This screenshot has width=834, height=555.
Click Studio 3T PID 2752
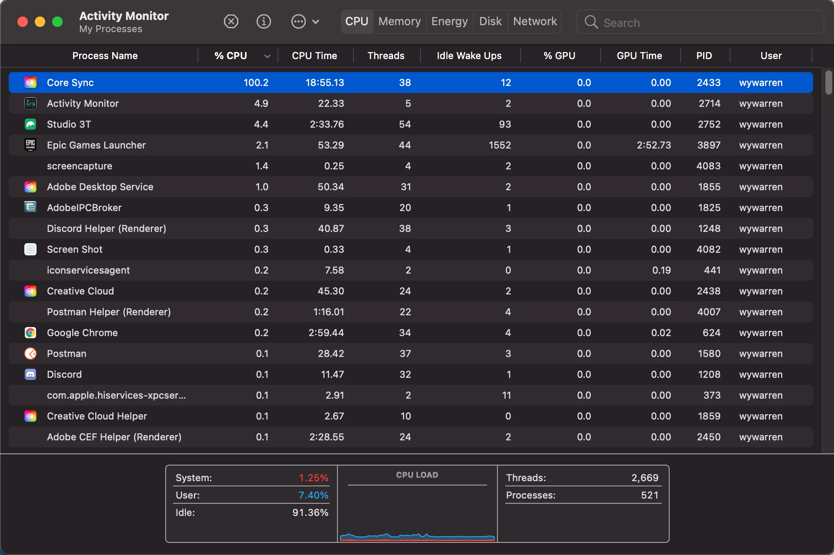click(709, 124)
